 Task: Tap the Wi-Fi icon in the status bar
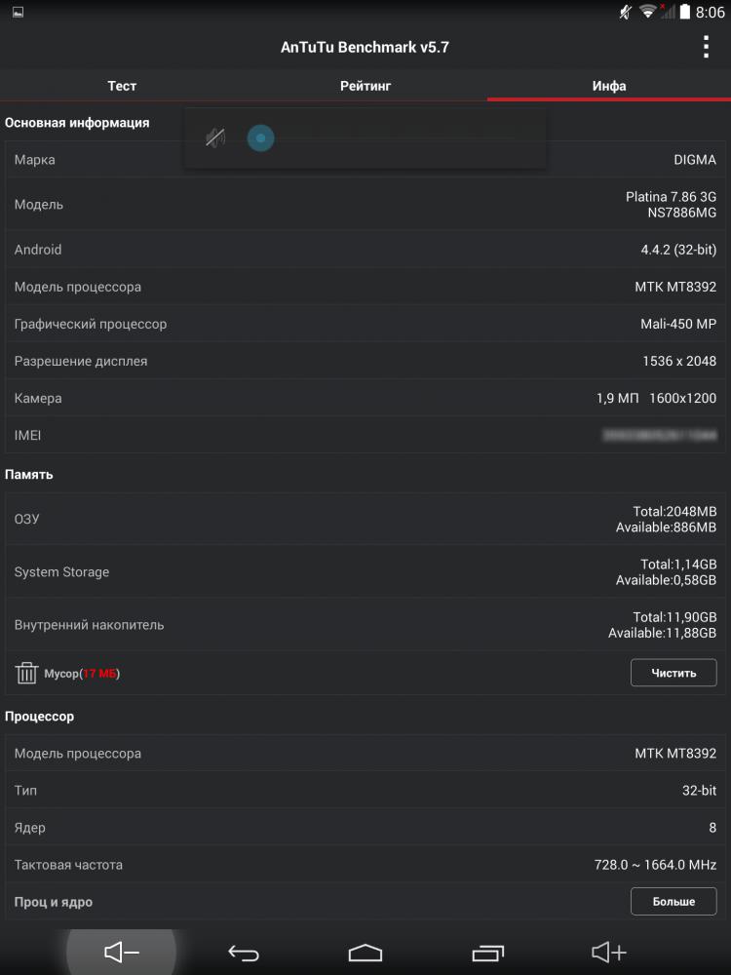click(648, 11)
